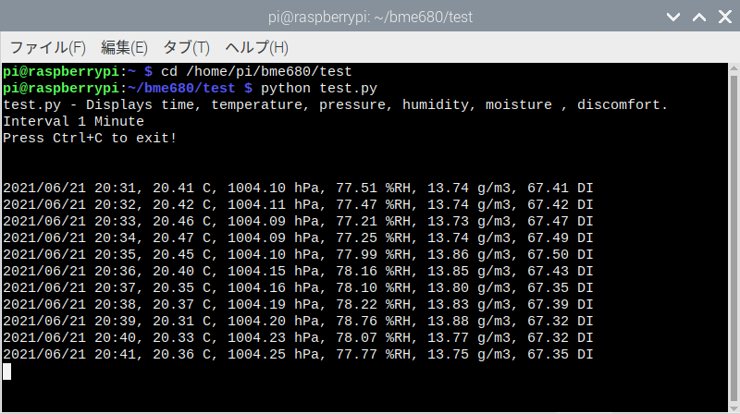The width and height of the screenshot is (740, 414).
Task: Click the 1004.25 hPa pressure value
Action: [269, 355]
